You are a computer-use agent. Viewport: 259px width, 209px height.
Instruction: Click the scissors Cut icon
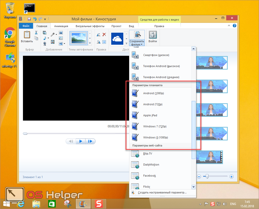tap(36, 33)
